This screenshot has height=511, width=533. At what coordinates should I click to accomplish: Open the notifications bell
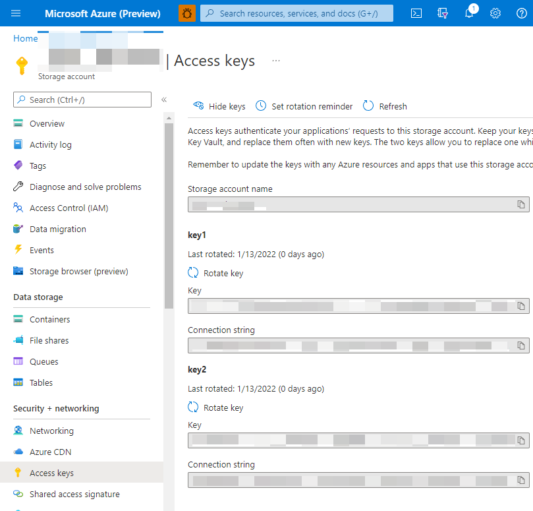(x=469, y=13)
